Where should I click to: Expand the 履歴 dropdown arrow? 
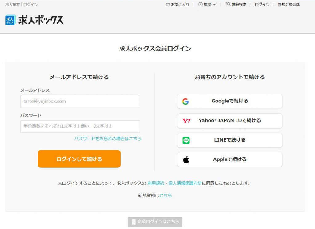point(214,5)
